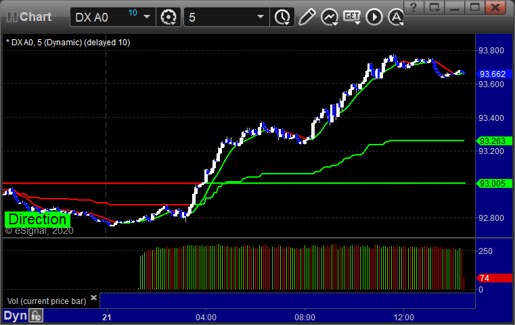Open the studies chart-line icon menu
The width and height of the screenshot is (515, 325).
point(330,17)
